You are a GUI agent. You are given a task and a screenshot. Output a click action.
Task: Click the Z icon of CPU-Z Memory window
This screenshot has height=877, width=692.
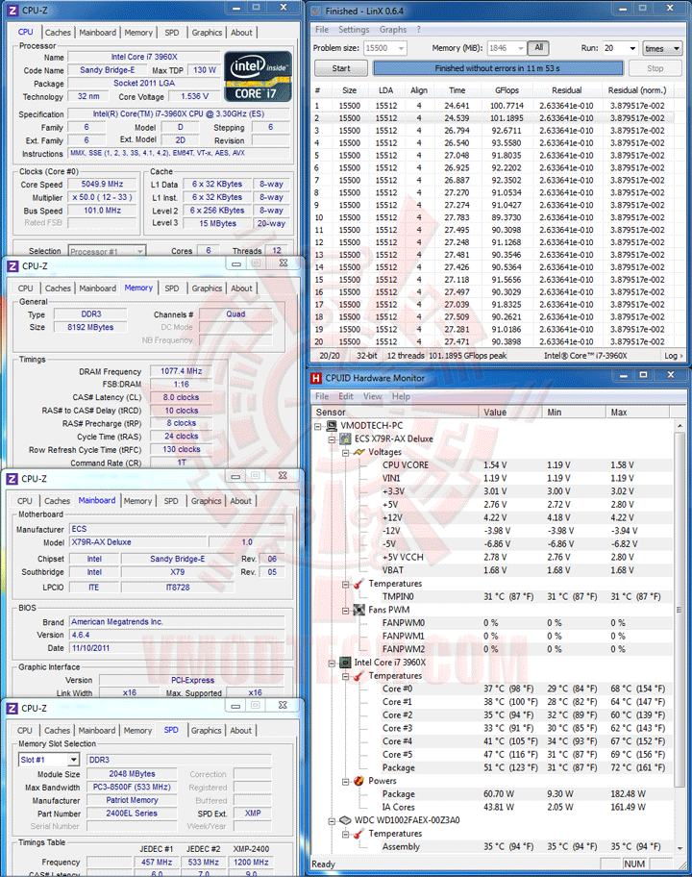[12, 266]
